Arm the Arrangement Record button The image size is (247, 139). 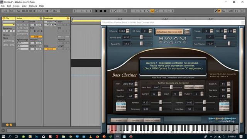pyautogui.click(x=105, y=11)
